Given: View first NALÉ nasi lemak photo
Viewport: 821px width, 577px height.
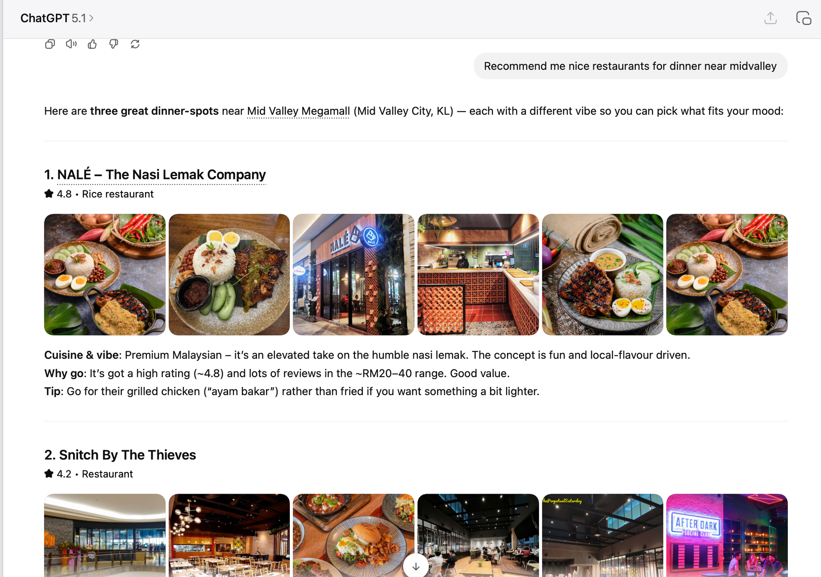Looking at the screenshot, I should pos(105,274).
